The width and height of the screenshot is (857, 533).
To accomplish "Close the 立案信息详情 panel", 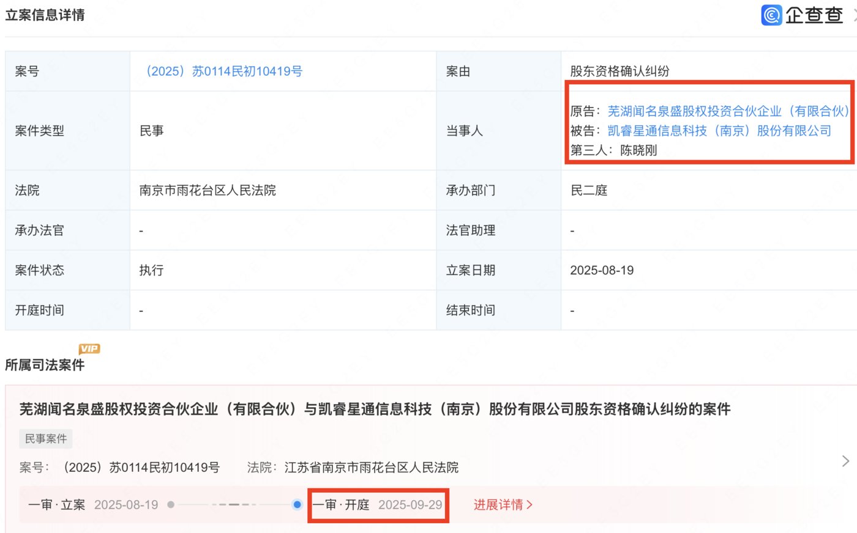I will 853,15.
